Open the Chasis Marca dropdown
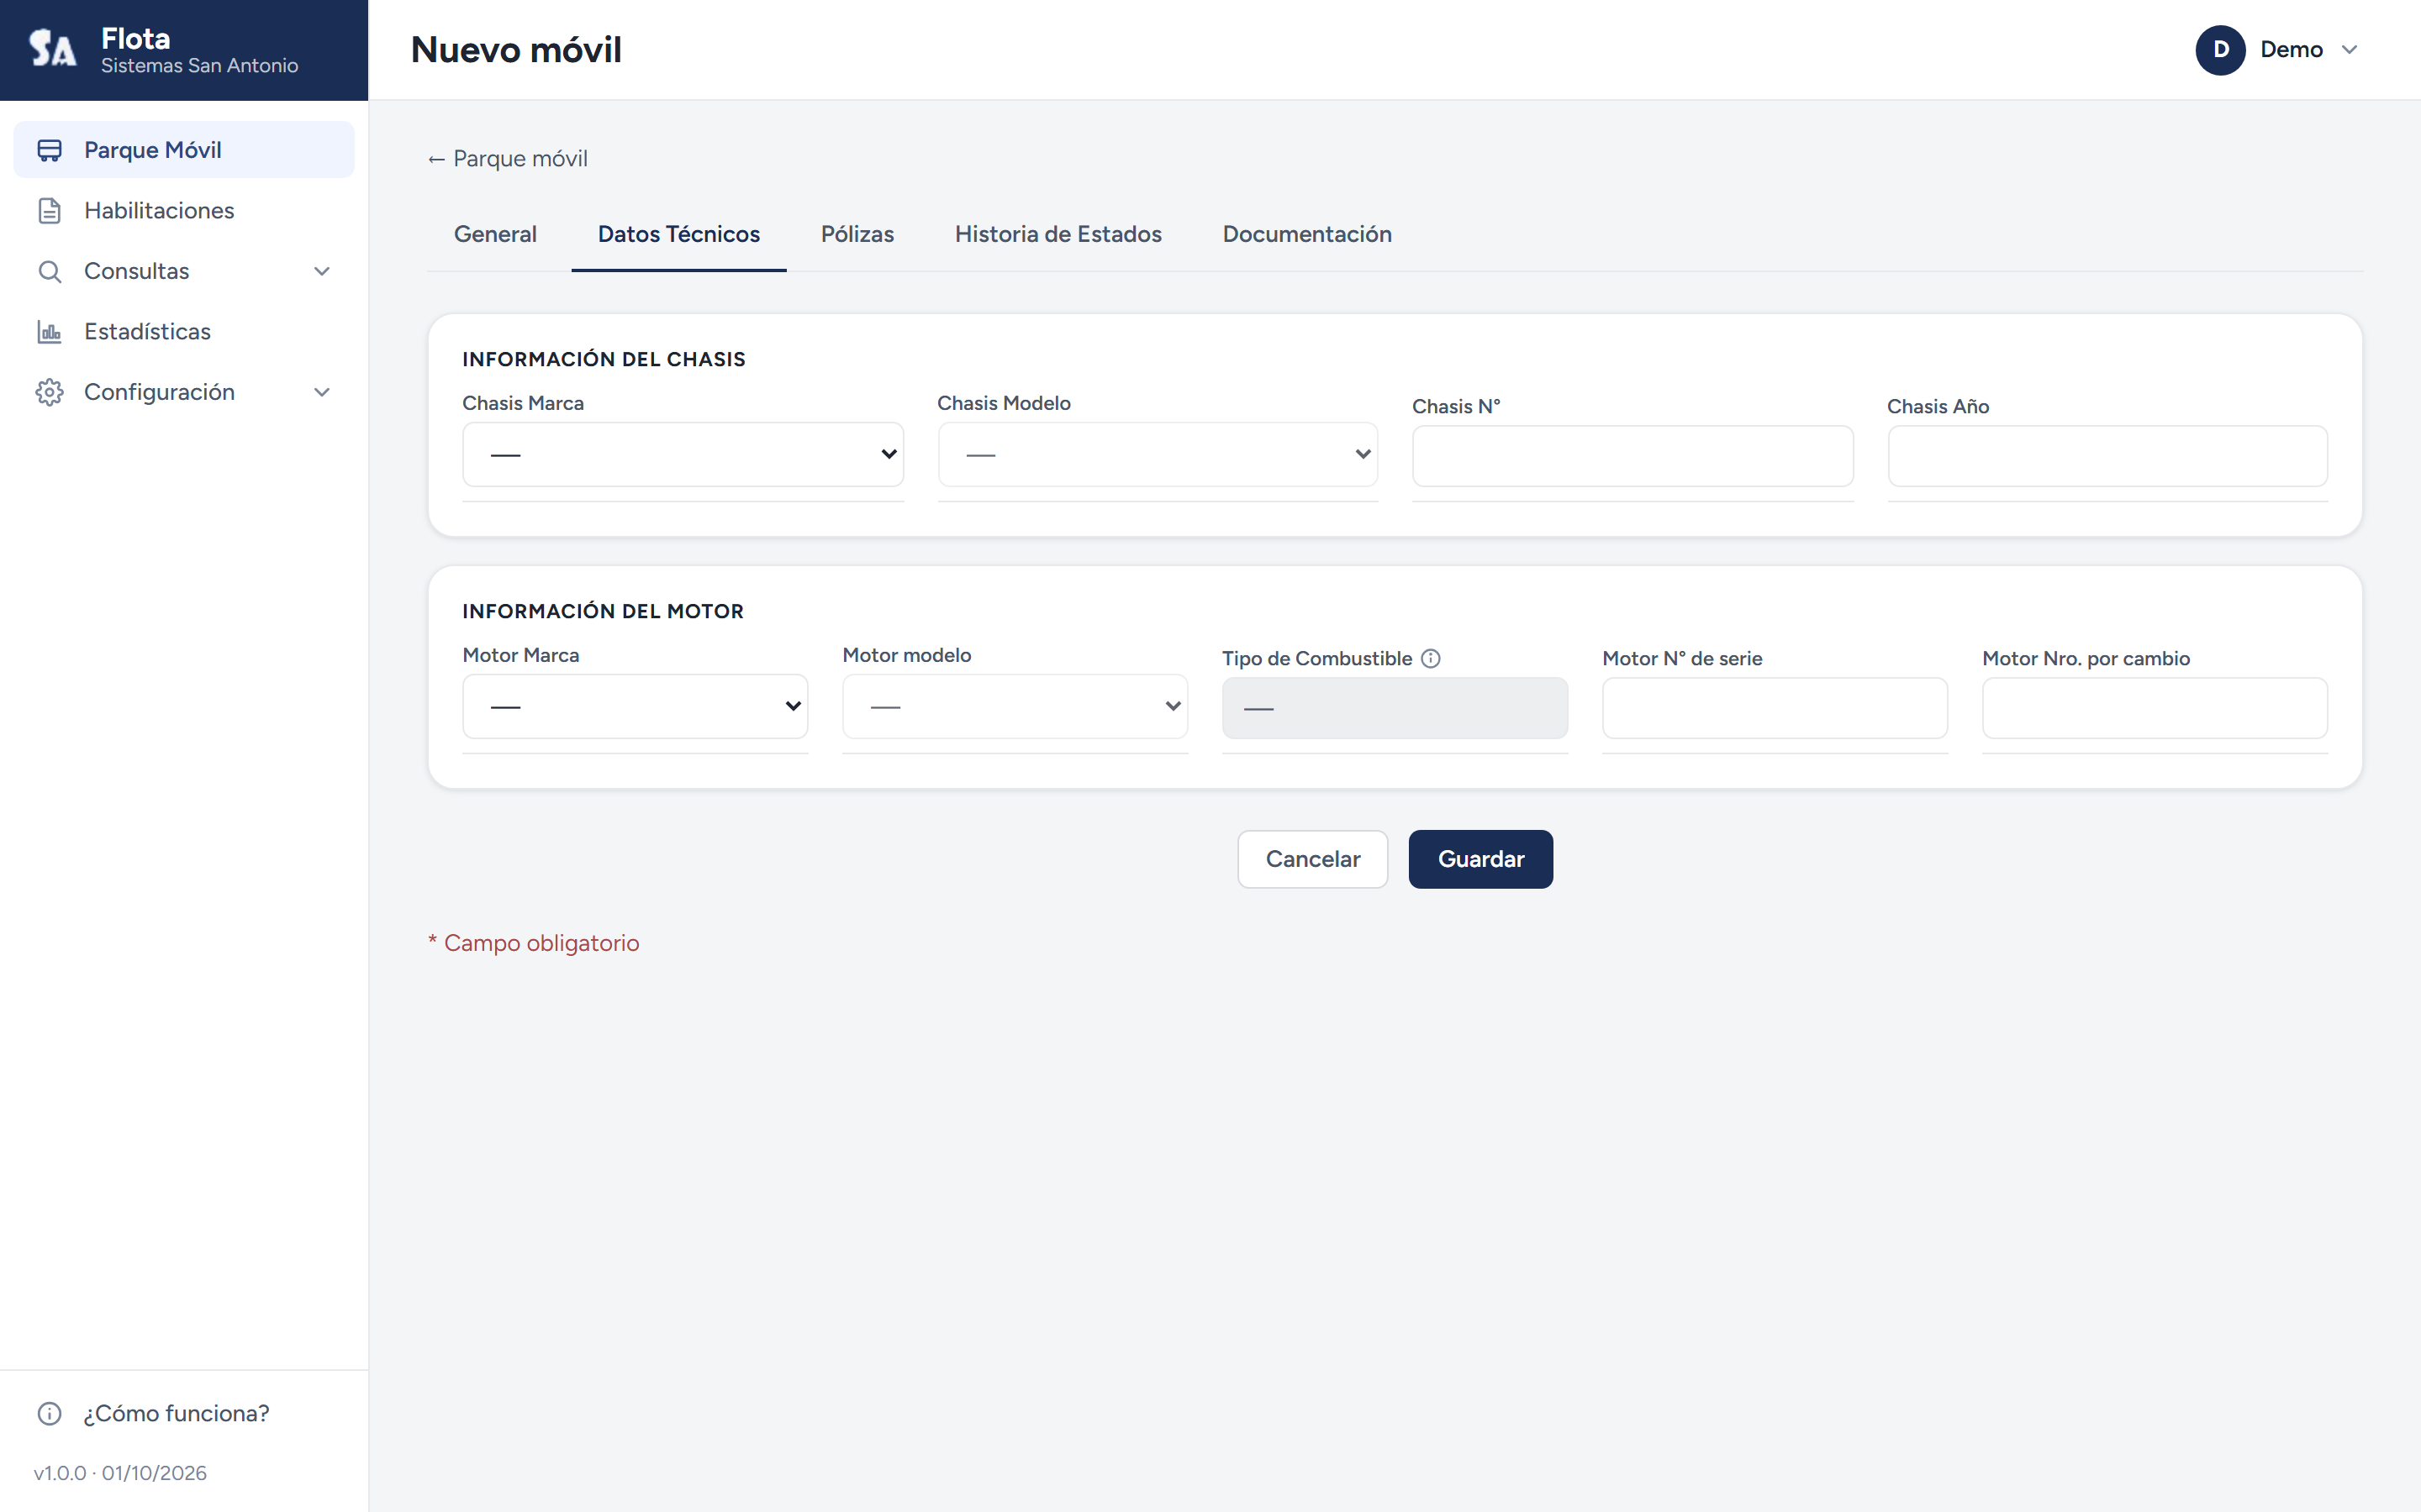This screenshot has height=1512, width=2421. click(x=683, y=454)
